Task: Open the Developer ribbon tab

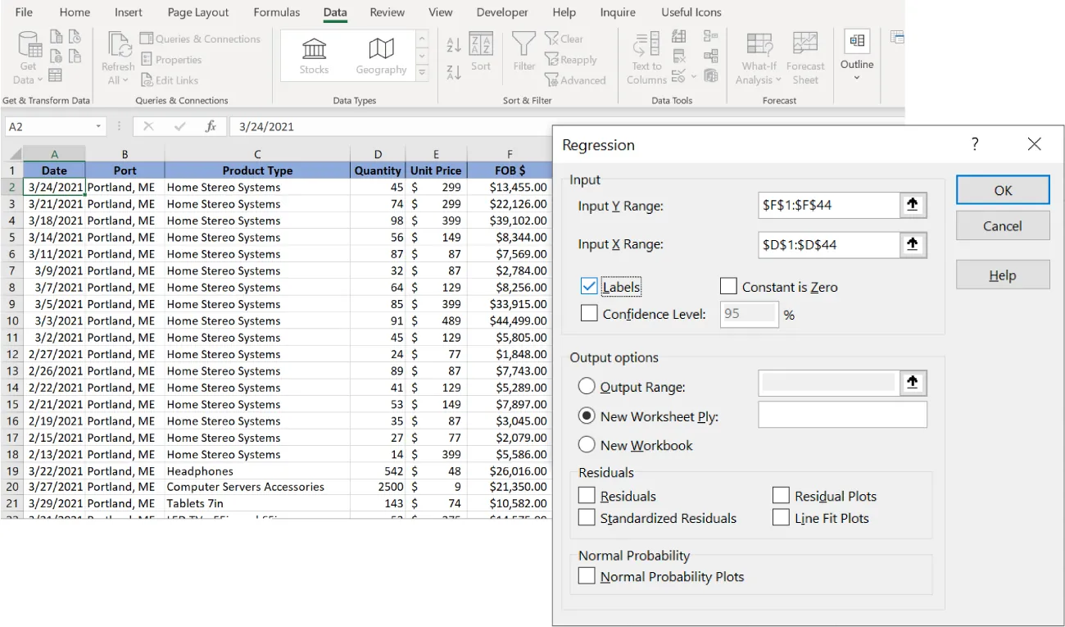Action: pos(501,12)
